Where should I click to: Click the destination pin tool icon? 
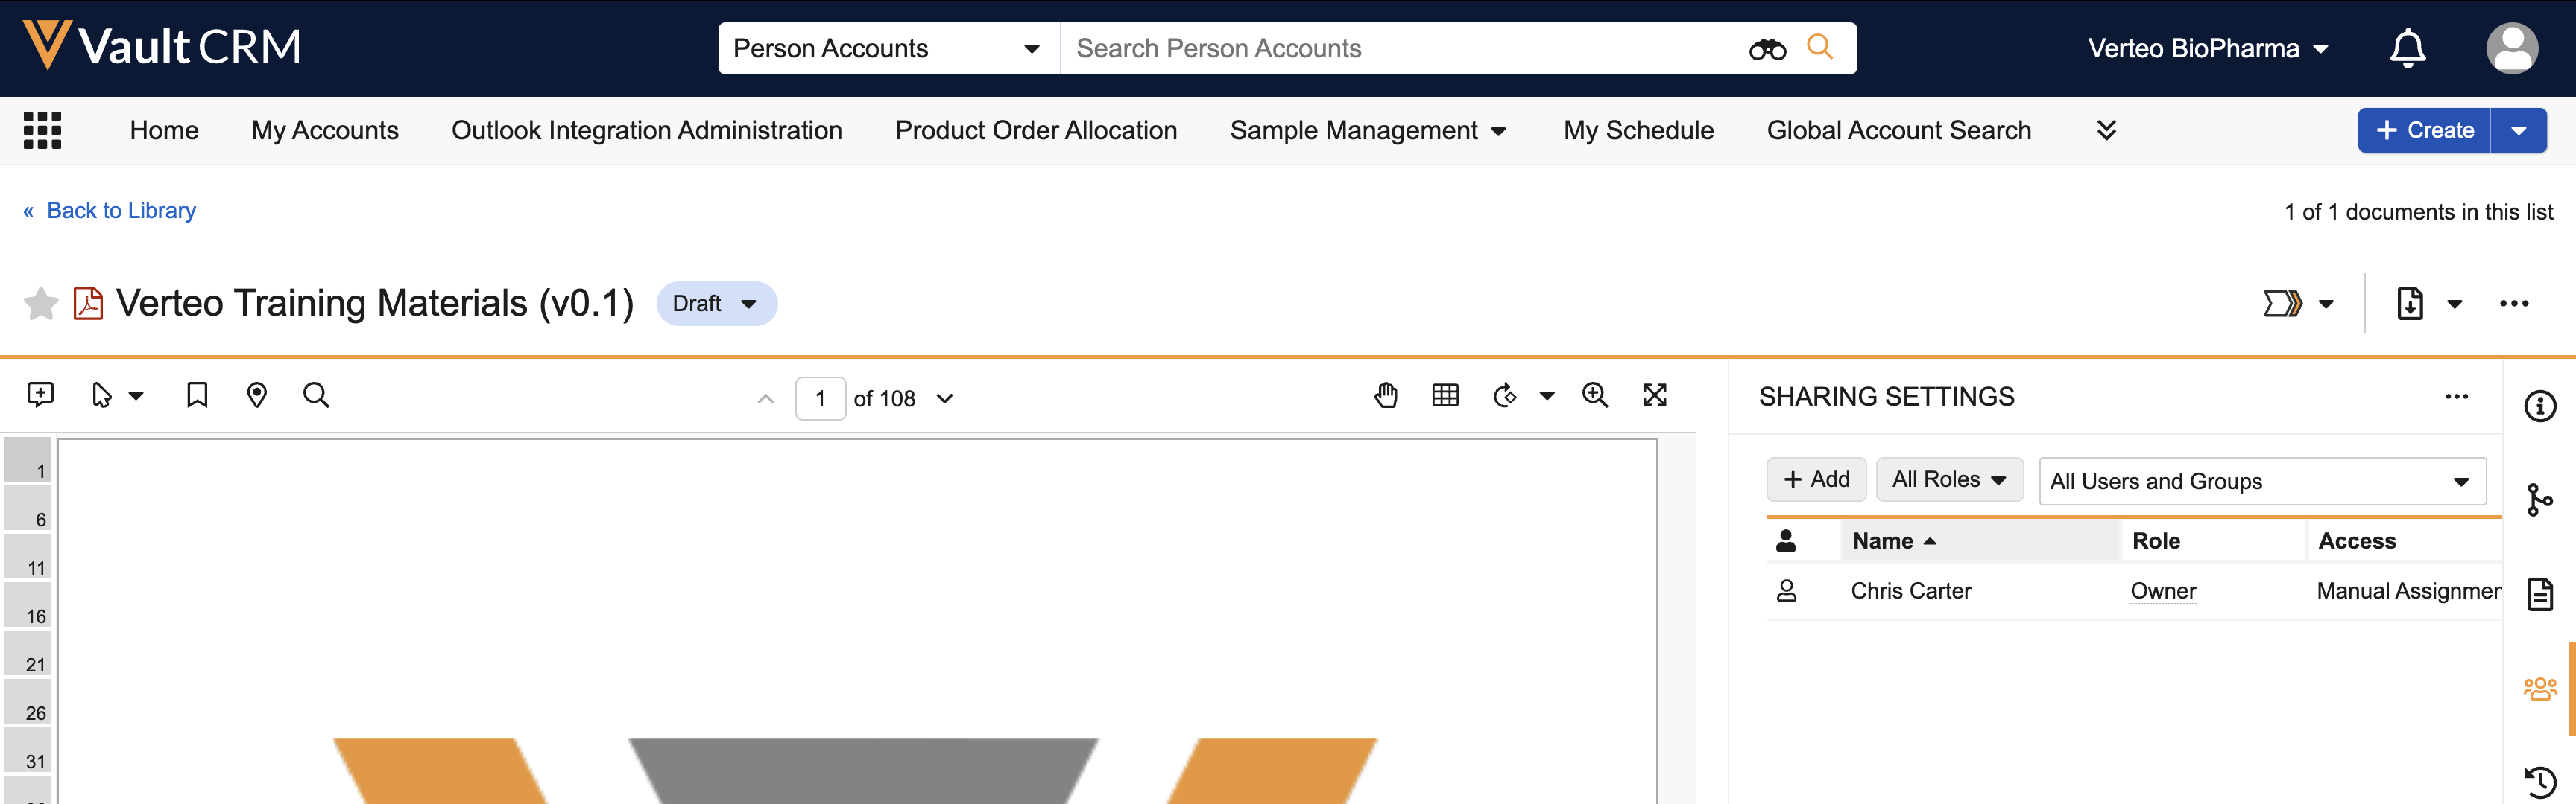(257, 395)
